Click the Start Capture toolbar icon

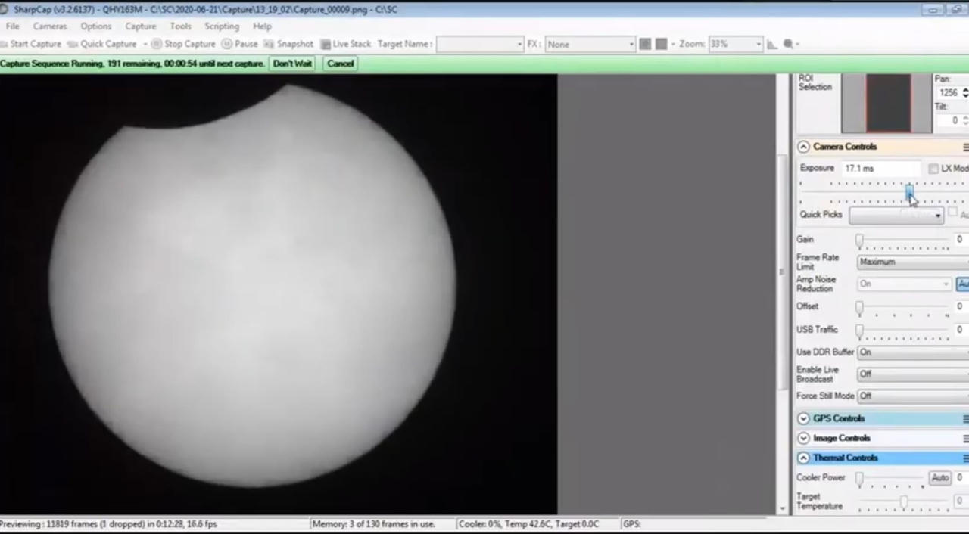pyautogui.click(x=5, y=44)
